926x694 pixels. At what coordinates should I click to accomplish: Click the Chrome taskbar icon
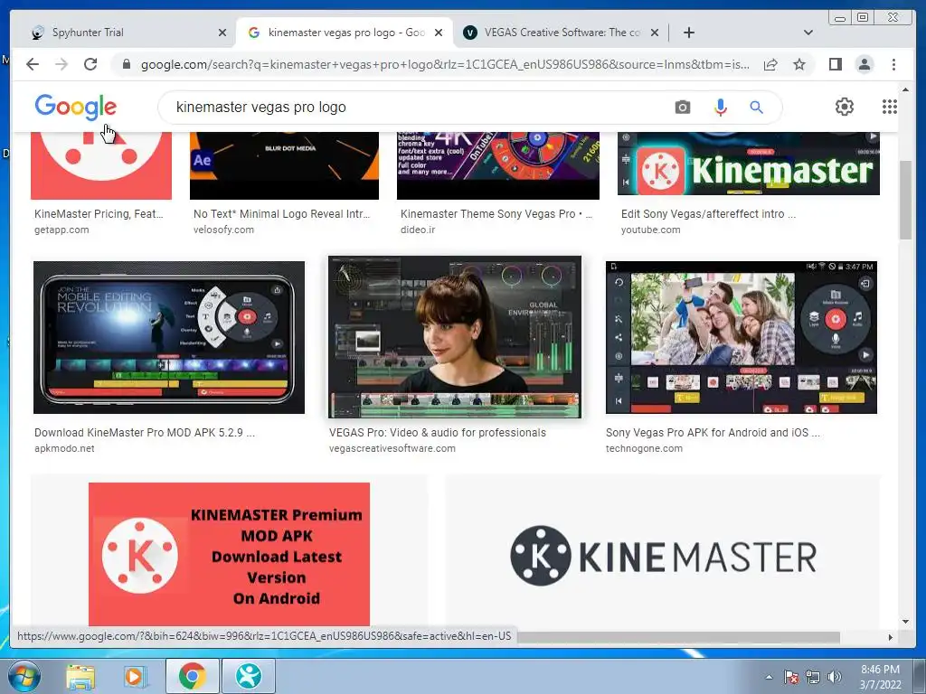[x=192, y=676]
